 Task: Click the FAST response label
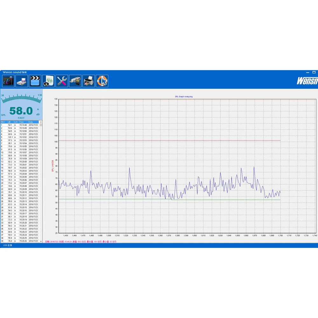click(21, 118)
